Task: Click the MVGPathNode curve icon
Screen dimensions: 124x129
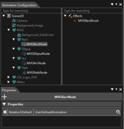Action: coord(24,73)
